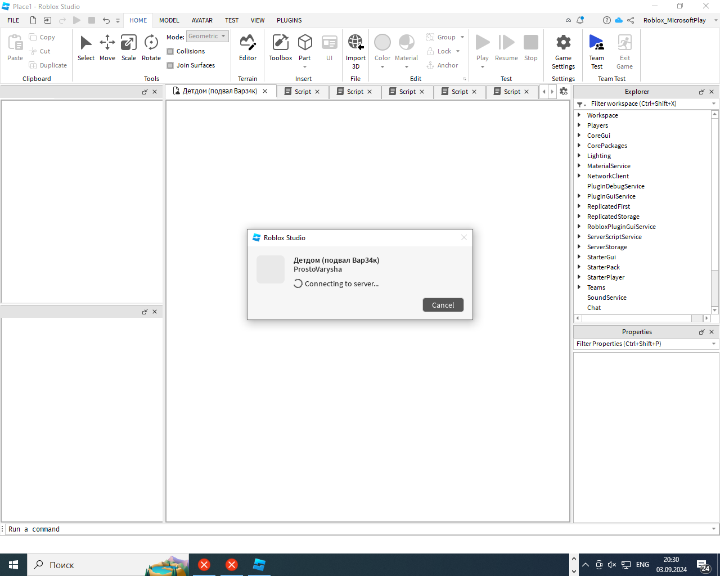
Task: Close the Properties panel
Action: 712,332
